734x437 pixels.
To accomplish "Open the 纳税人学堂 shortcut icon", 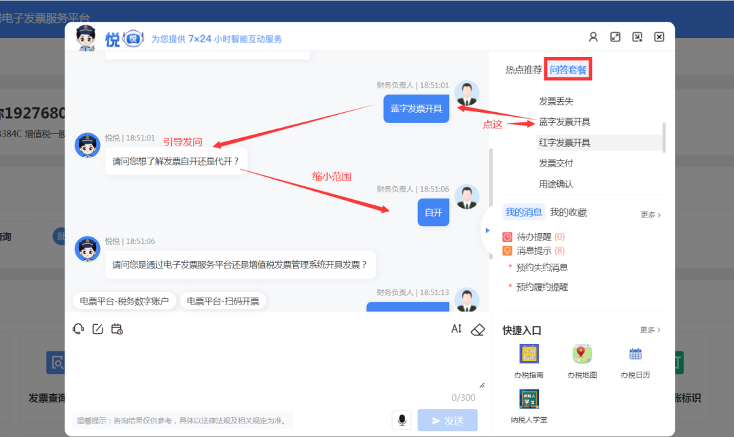I will 529,399.
